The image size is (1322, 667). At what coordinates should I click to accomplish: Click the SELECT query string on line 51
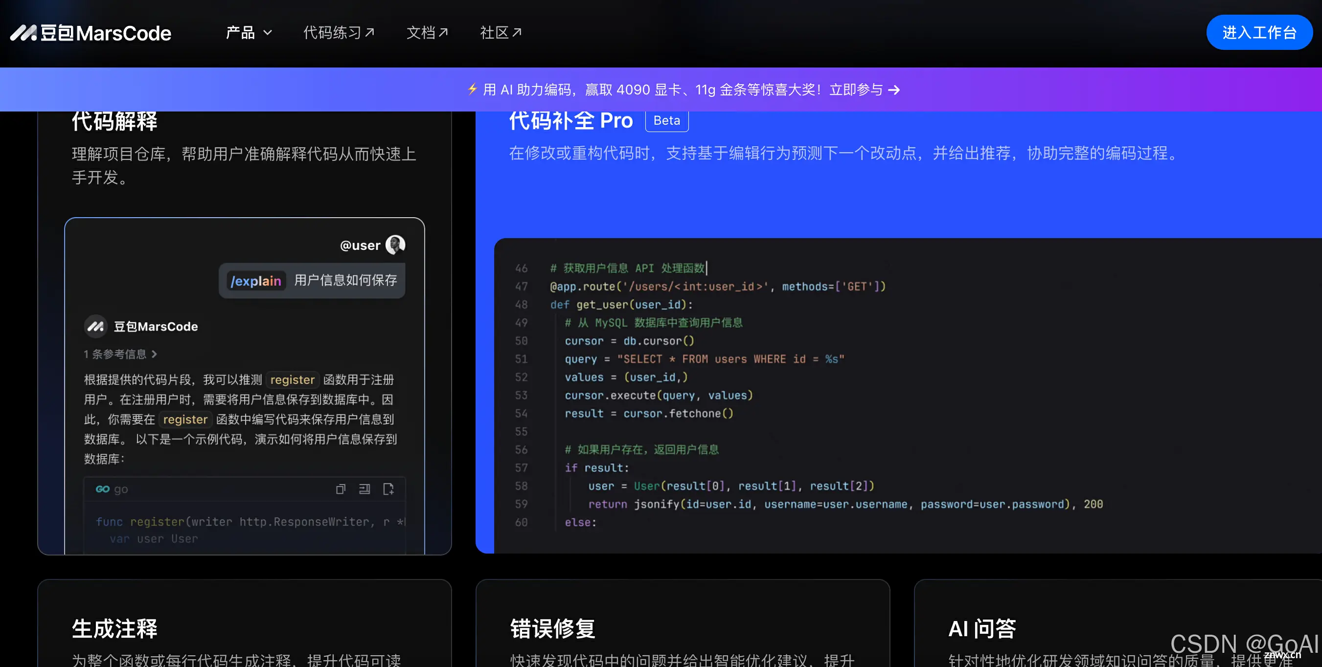730,359
